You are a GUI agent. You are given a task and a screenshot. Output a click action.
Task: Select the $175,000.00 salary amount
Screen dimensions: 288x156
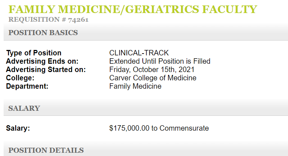click(x=129, y=128)
